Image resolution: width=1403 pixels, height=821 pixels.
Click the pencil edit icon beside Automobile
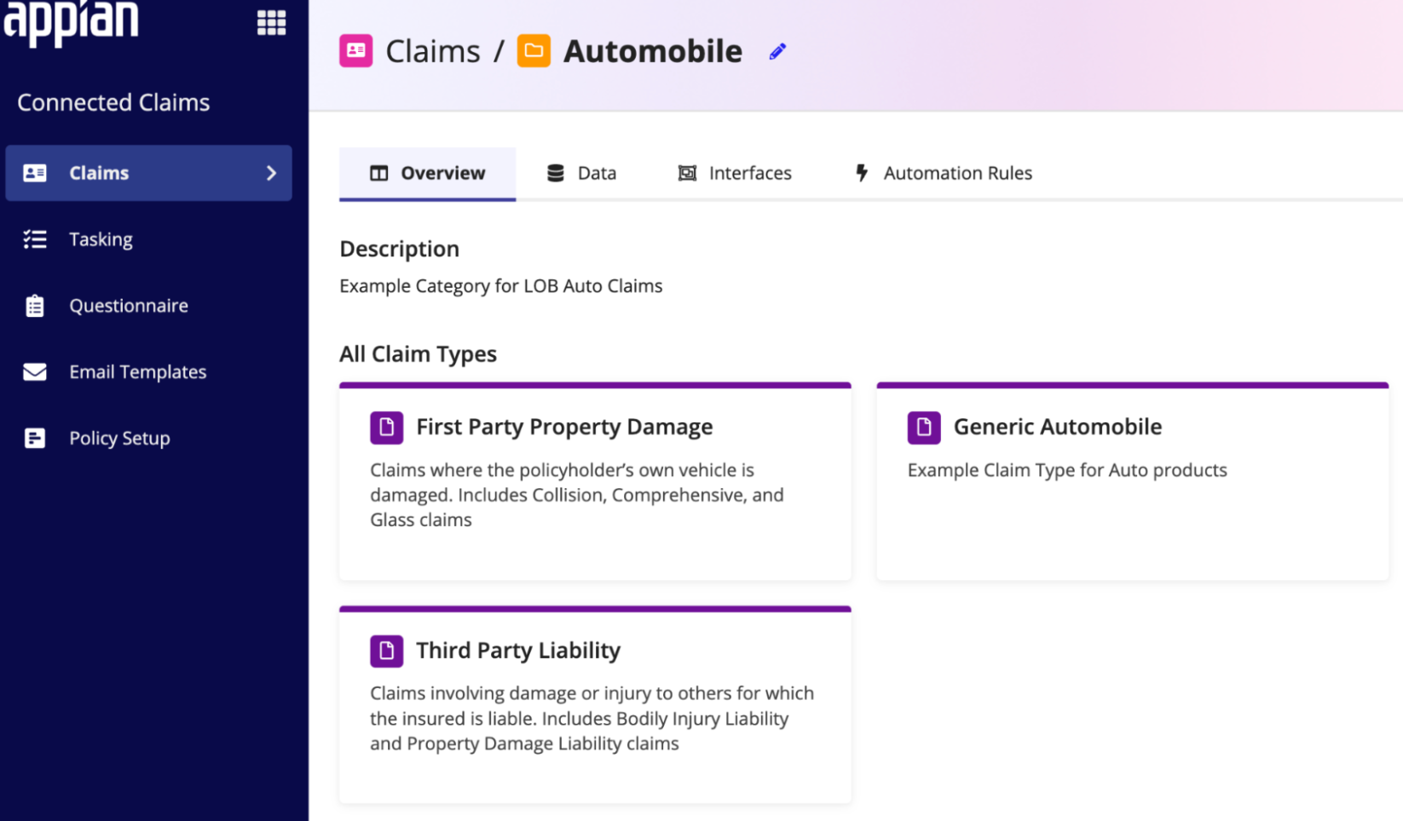click(x=777, y=52)
